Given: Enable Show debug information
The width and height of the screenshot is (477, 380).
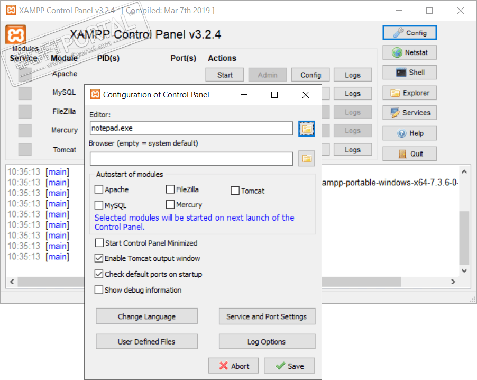Looking at the screenshot, I should point(98,289).
